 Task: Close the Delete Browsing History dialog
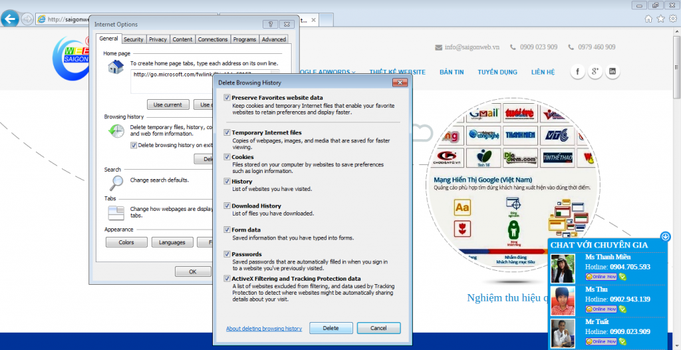click(x=400, y=83)
